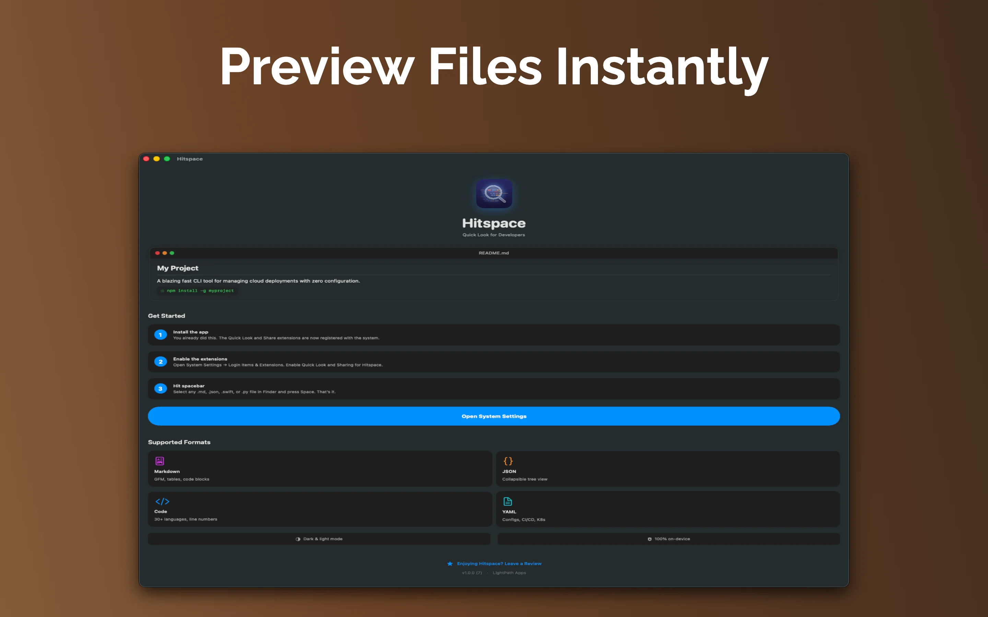This screenshot has height=617, width=988.
Task: Click the Code format card
Action: click(320, 509)
